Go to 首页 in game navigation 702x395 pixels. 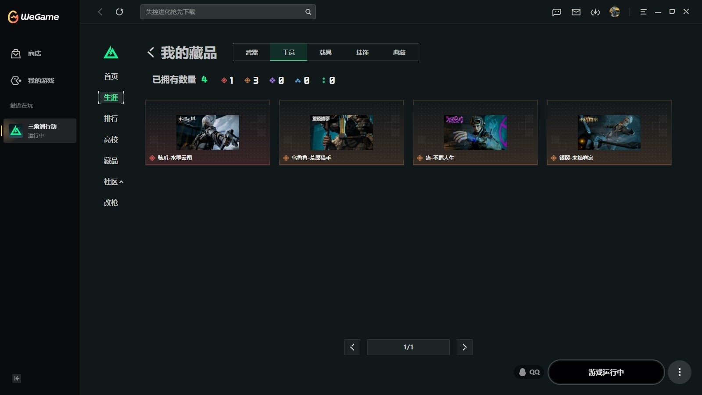pyautogui.click(x=111, y=76)
